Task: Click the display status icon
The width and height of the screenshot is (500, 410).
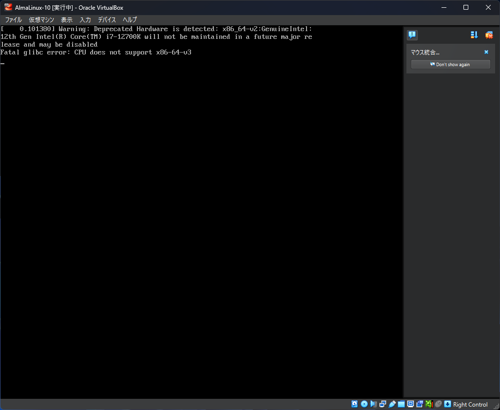Action: coord(410,404)
